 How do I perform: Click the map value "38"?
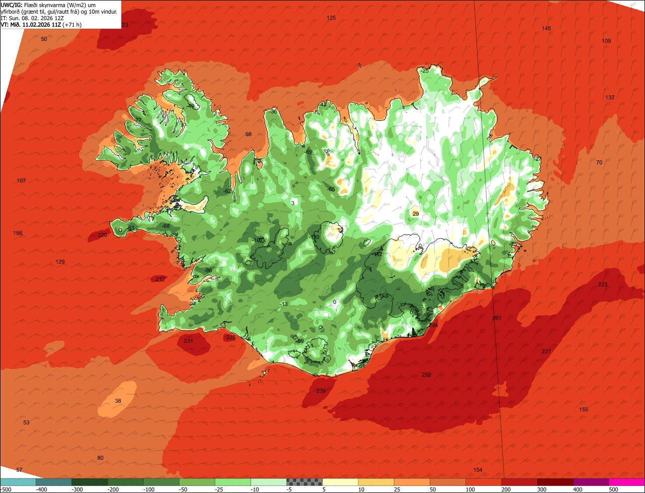pyautogui.click(x=118, y=401)
